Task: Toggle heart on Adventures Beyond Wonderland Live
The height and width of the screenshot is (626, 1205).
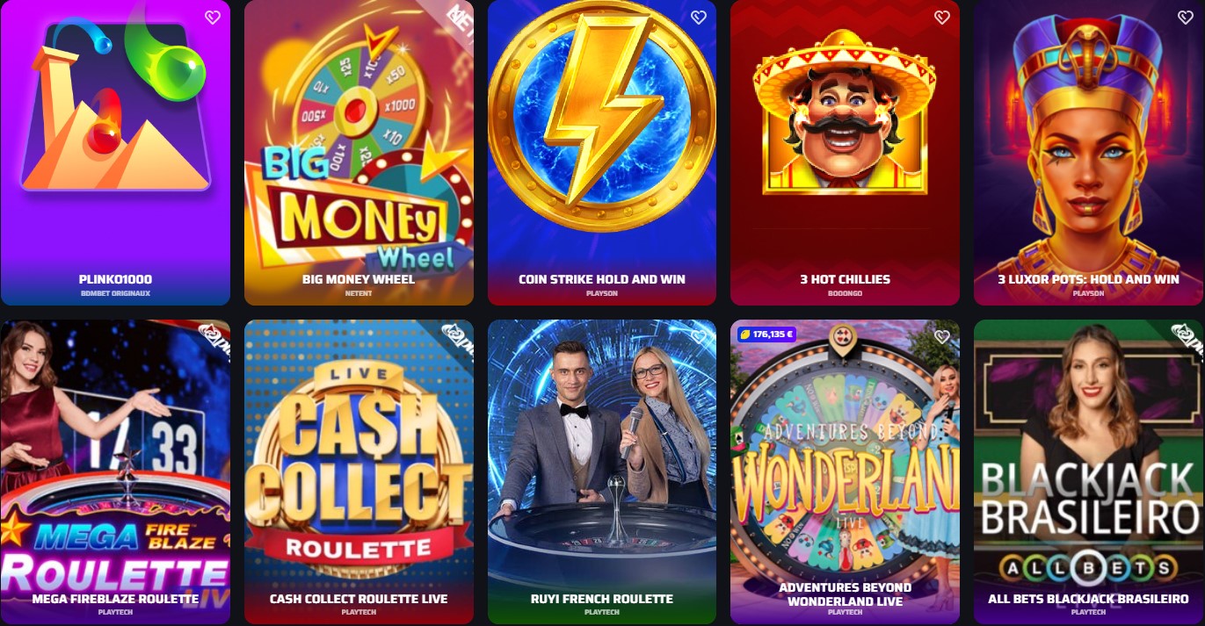Action: click(942, 336)
